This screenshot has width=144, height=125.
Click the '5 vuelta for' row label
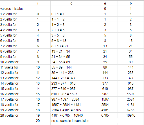coord(12,35)
